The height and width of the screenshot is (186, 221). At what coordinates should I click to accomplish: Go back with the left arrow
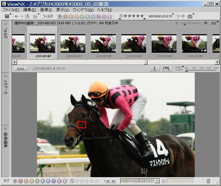click(x=17, y=16)
